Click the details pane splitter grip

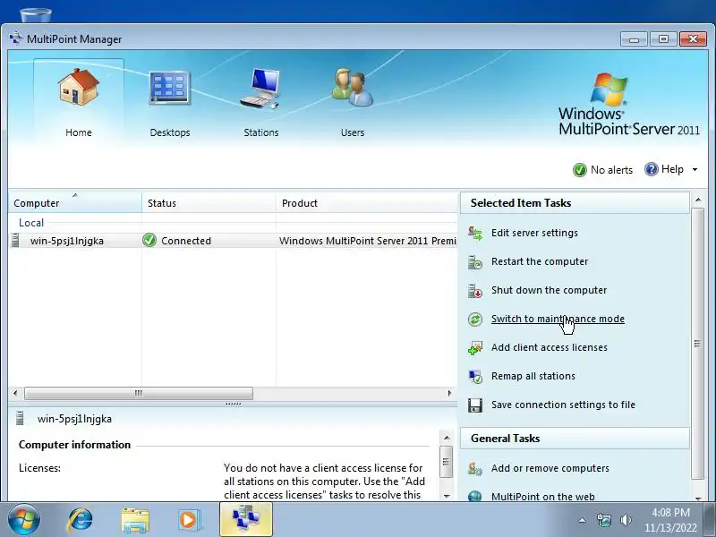tap(233, 404)
